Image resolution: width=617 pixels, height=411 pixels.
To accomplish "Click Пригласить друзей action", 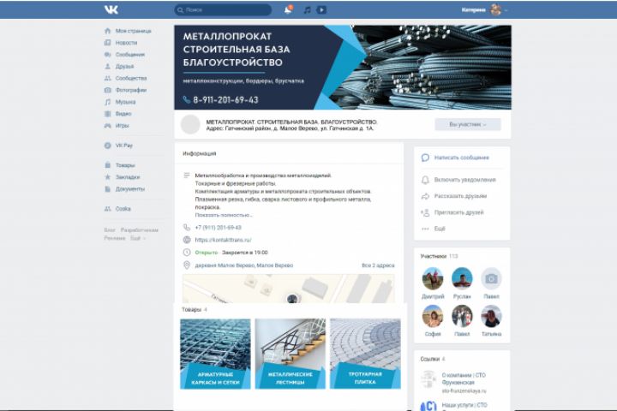I will click(x=452, y=212).
